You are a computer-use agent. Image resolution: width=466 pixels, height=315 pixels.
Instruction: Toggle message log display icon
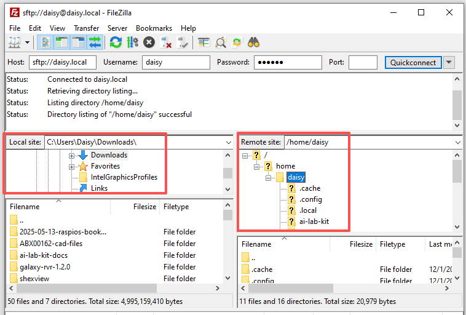[x=45, y=42]
